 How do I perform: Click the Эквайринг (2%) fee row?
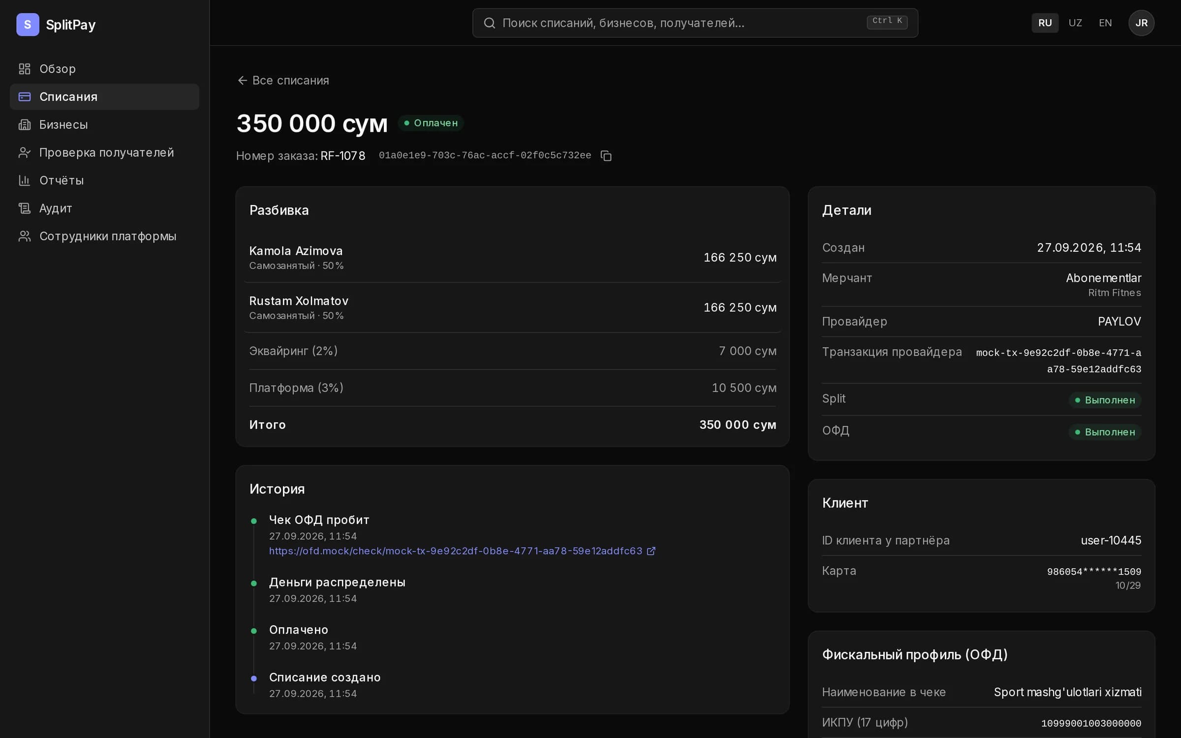(x=512, y=351)
